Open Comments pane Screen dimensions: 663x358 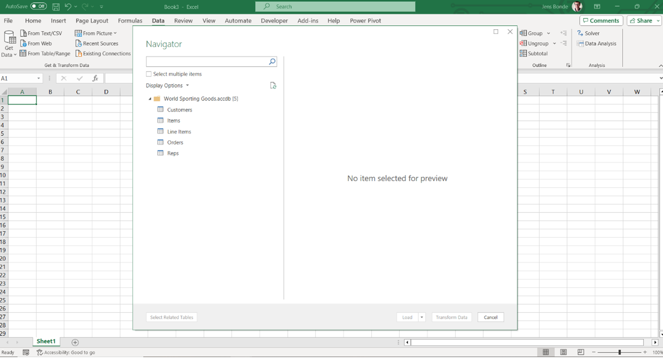coord(601,20)
